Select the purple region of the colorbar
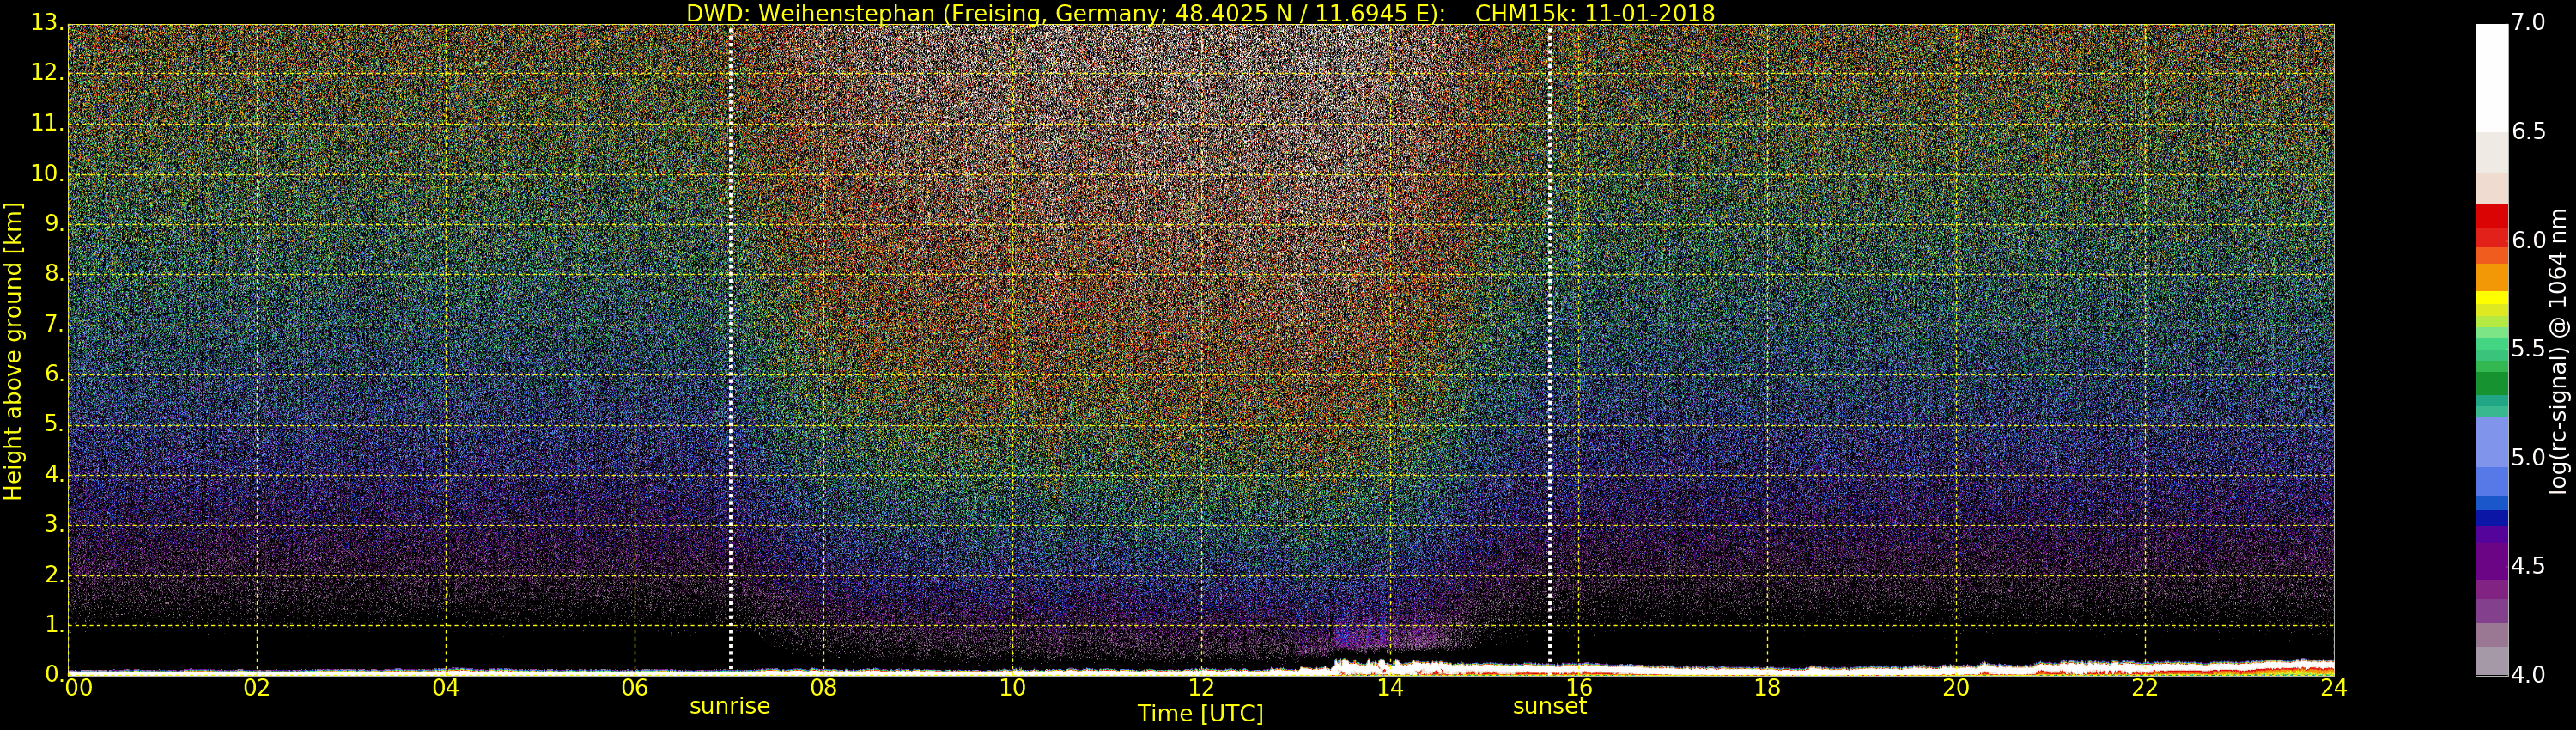 pos(2491,562)
